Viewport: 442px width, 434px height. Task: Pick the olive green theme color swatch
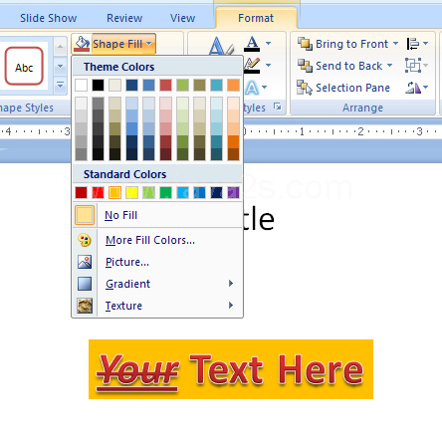[182, 85]
